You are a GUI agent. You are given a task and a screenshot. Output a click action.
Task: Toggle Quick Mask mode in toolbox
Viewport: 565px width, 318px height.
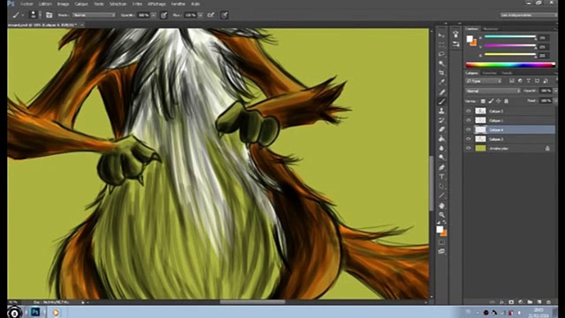click(441, 242)
